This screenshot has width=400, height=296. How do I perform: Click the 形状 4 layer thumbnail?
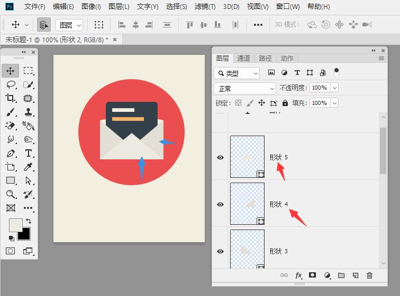point(247,204)
